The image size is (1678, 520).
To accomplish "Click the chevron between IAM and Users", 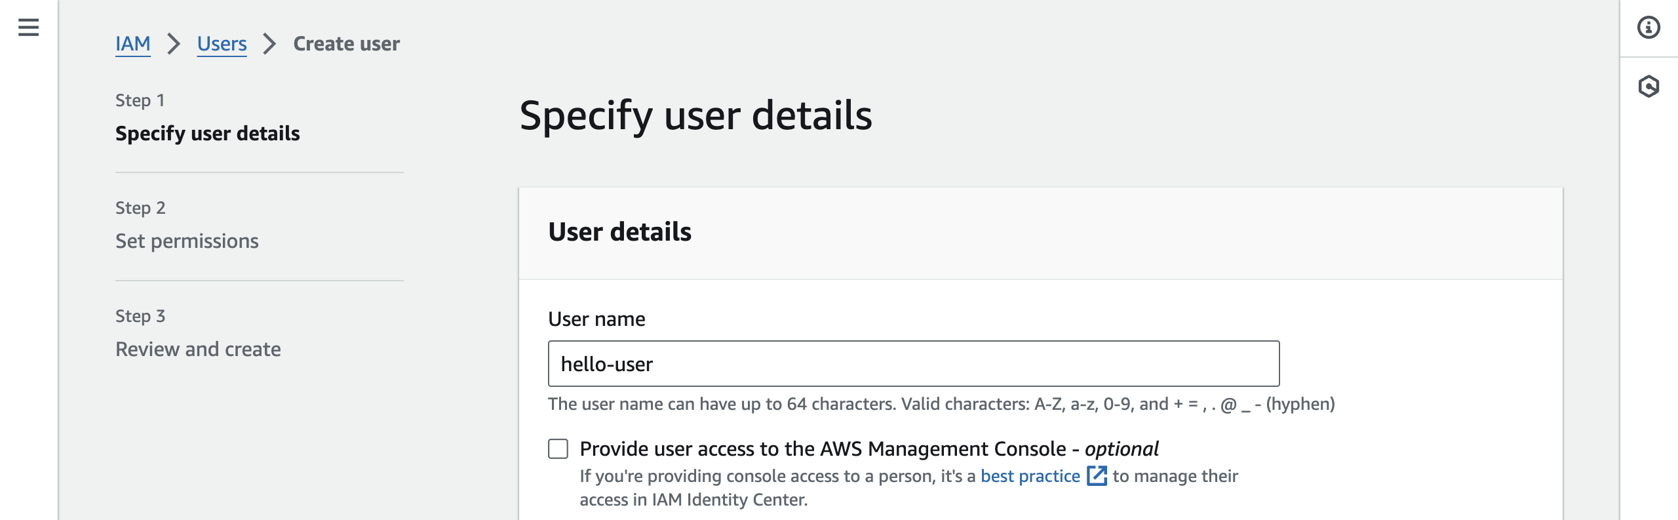I will 174,44.
